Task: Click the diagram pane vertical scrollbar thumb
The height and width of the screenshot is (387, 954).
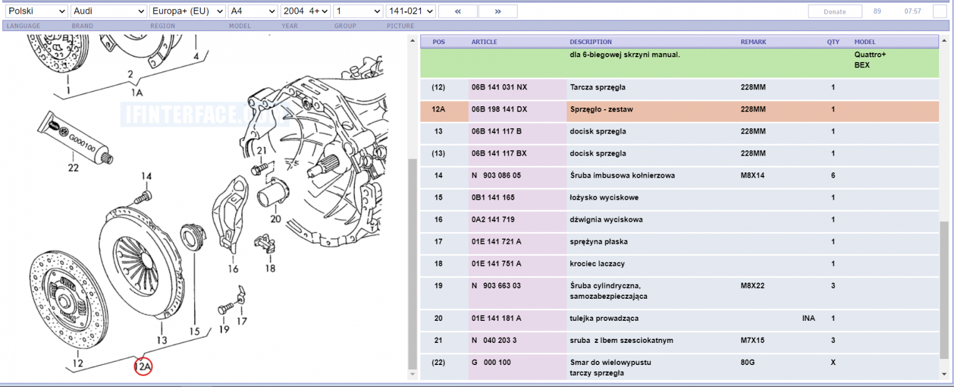Action: 413,264
